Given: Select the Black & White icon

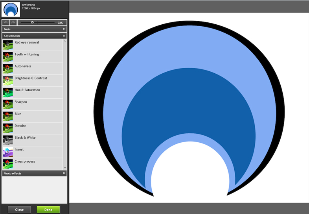Looking at the screenshot, I should coord(8,140).
